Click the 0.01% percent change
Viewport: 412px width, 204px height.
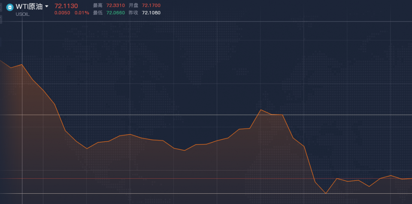(82, 12)
